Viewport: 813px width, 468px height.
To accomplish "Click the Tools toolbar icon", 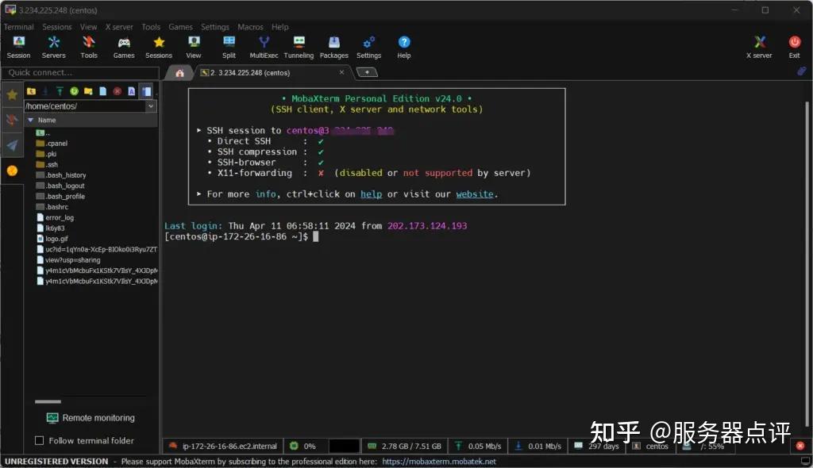I will point(89,47).
